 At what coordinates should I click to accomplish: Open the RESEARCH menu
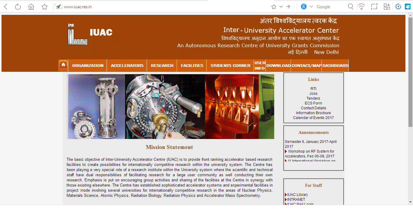pos(162,65)
